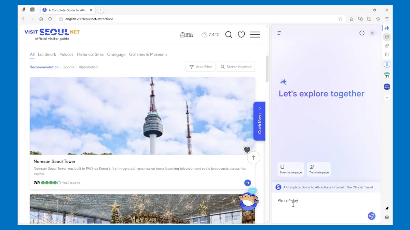Toggle favorite heart on Namsan Seoul Tower
410x230 pixels.
point(247,150)
